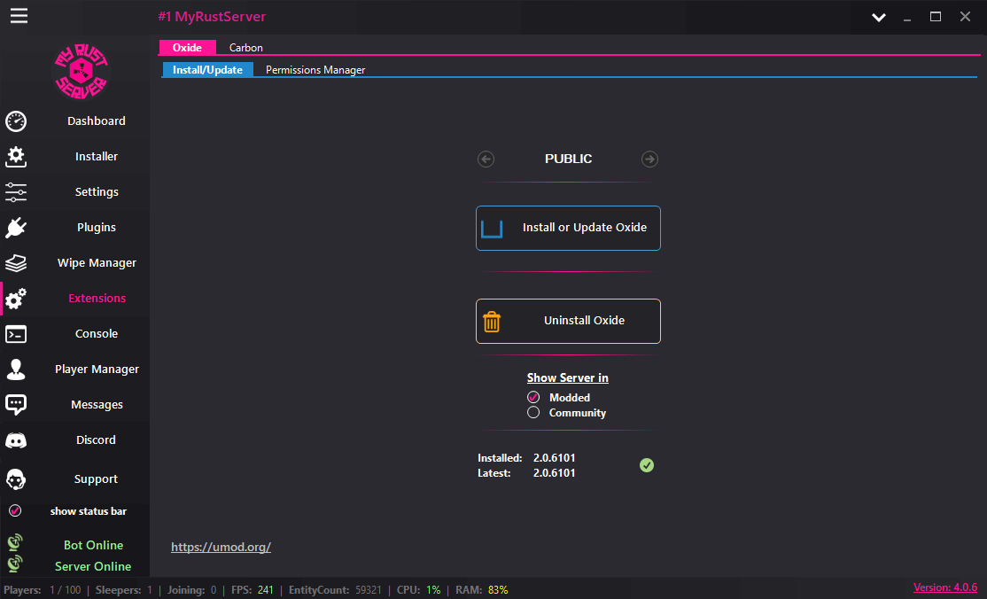Open the umod.org link
The width and height of the screenshot is (987, 599).
click(x=221, y=547)
